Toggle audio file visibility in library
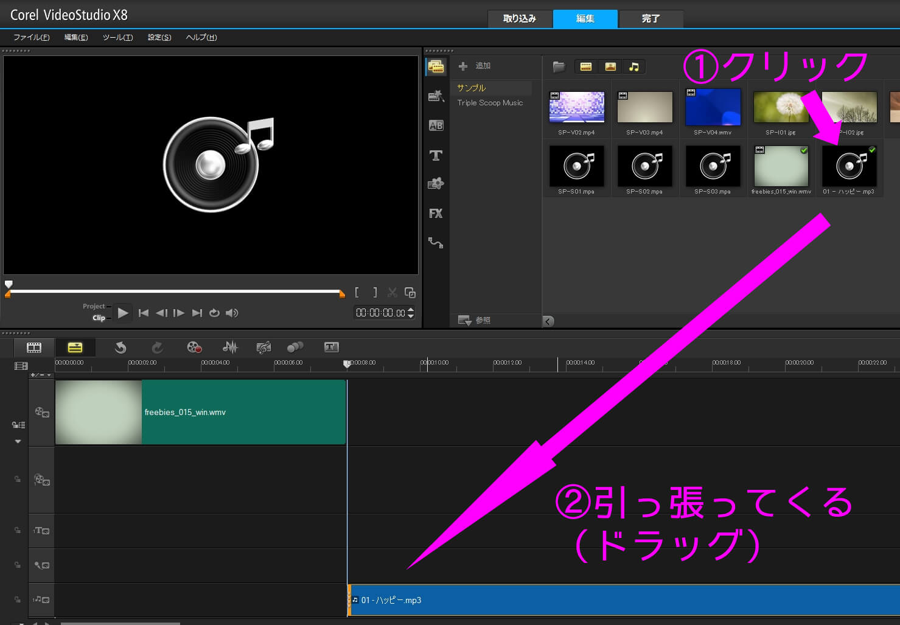900x625 pixels. [x=633, y=67]
